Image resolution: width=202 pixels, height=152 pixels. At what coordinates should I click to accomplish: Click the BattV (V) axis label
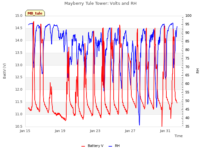tap(4, 71)
